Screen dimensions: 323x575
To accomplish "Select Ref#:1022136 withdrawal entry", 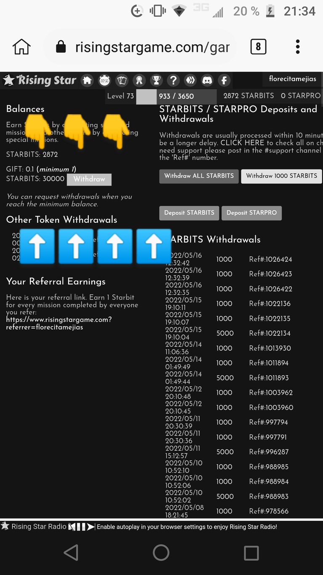I will pyautogui.click(x=270, y=304).
